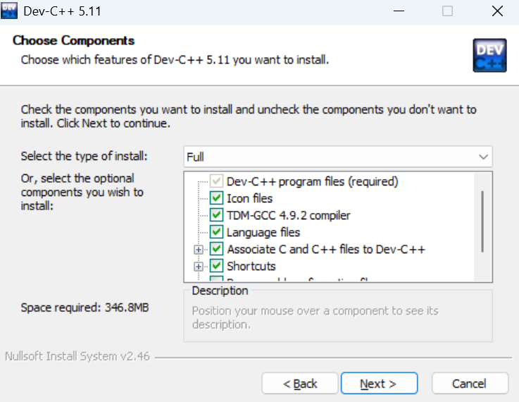Uncheck the Icon files checkbox
This screenshot has width=519, height=402.
pos(216,198)
